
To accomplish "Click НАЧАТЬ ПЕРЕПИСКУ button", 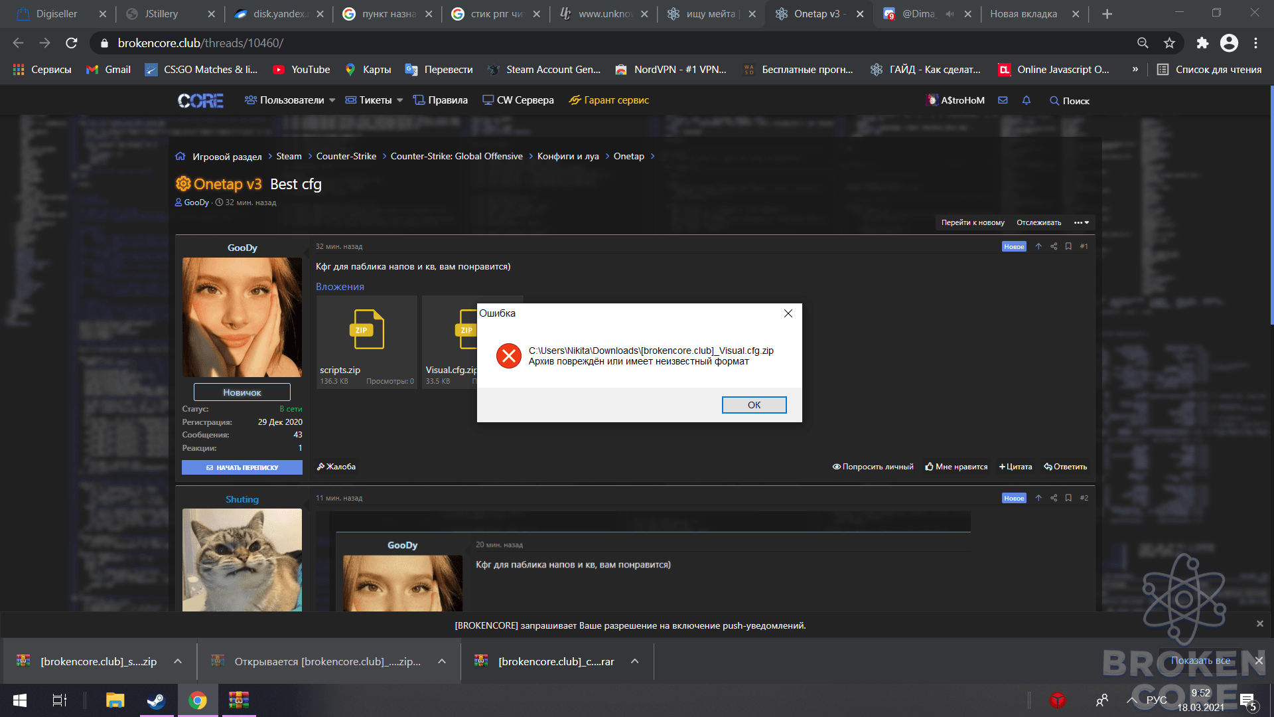I will pyautogui.click(x=242, y=467).
